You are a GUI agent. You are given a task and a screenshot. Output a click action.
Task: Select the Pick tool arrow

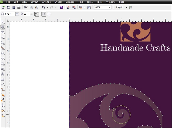coord(2,22)
